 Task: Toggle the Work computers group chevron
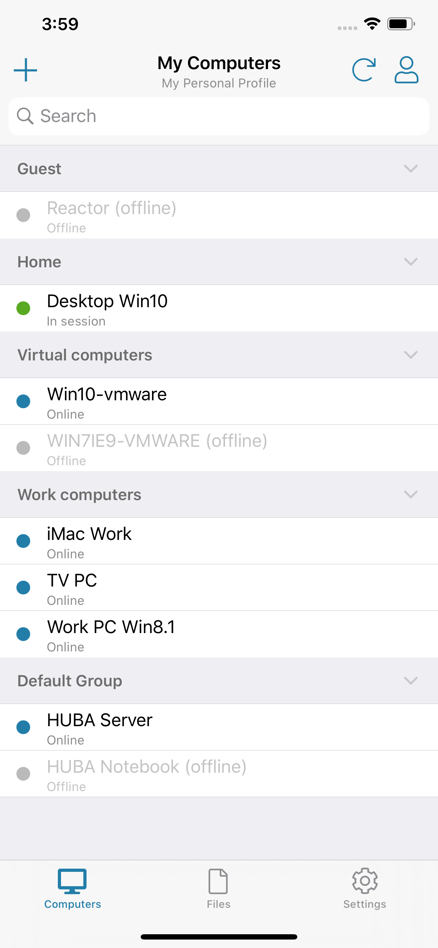point(410,494)
